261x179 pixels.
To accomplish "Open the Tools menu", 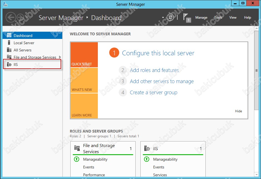I will 218,18.
